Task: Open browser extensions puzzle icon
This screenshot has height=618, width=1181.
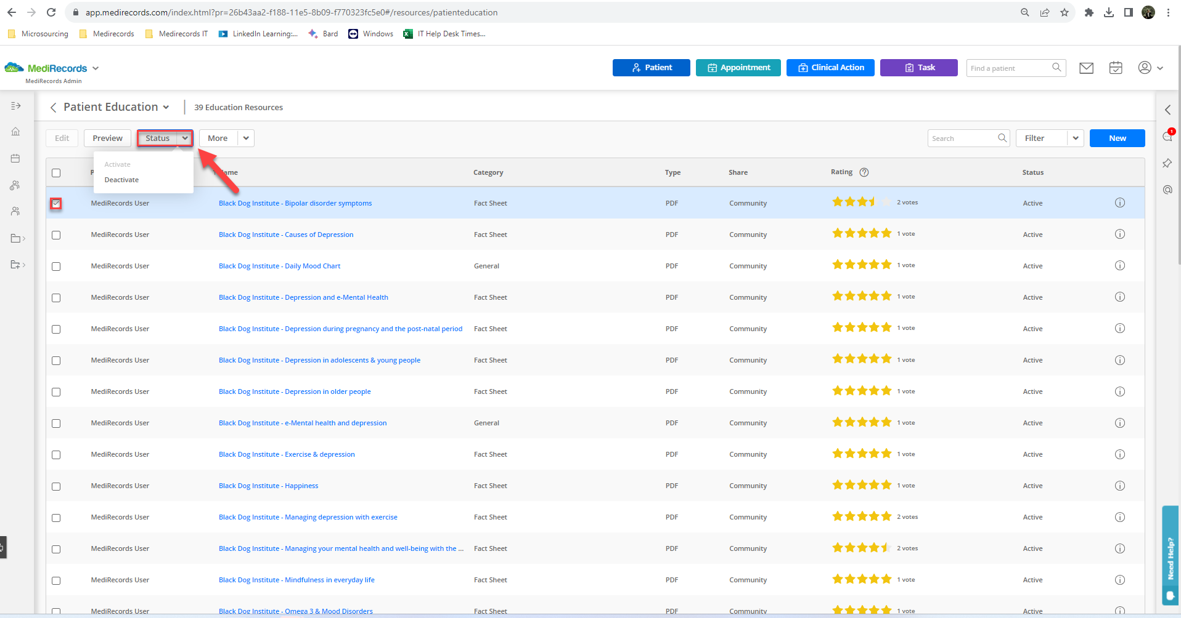Action: pyautogui.click(x=1089, y=12)
